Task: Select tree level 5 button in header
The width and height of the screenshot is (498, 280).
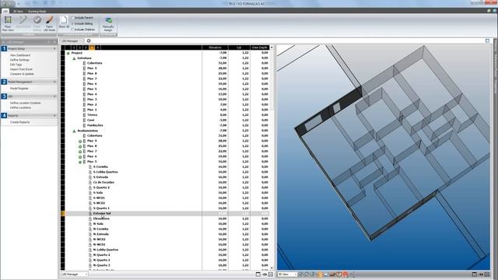Action: coord(98,47)
